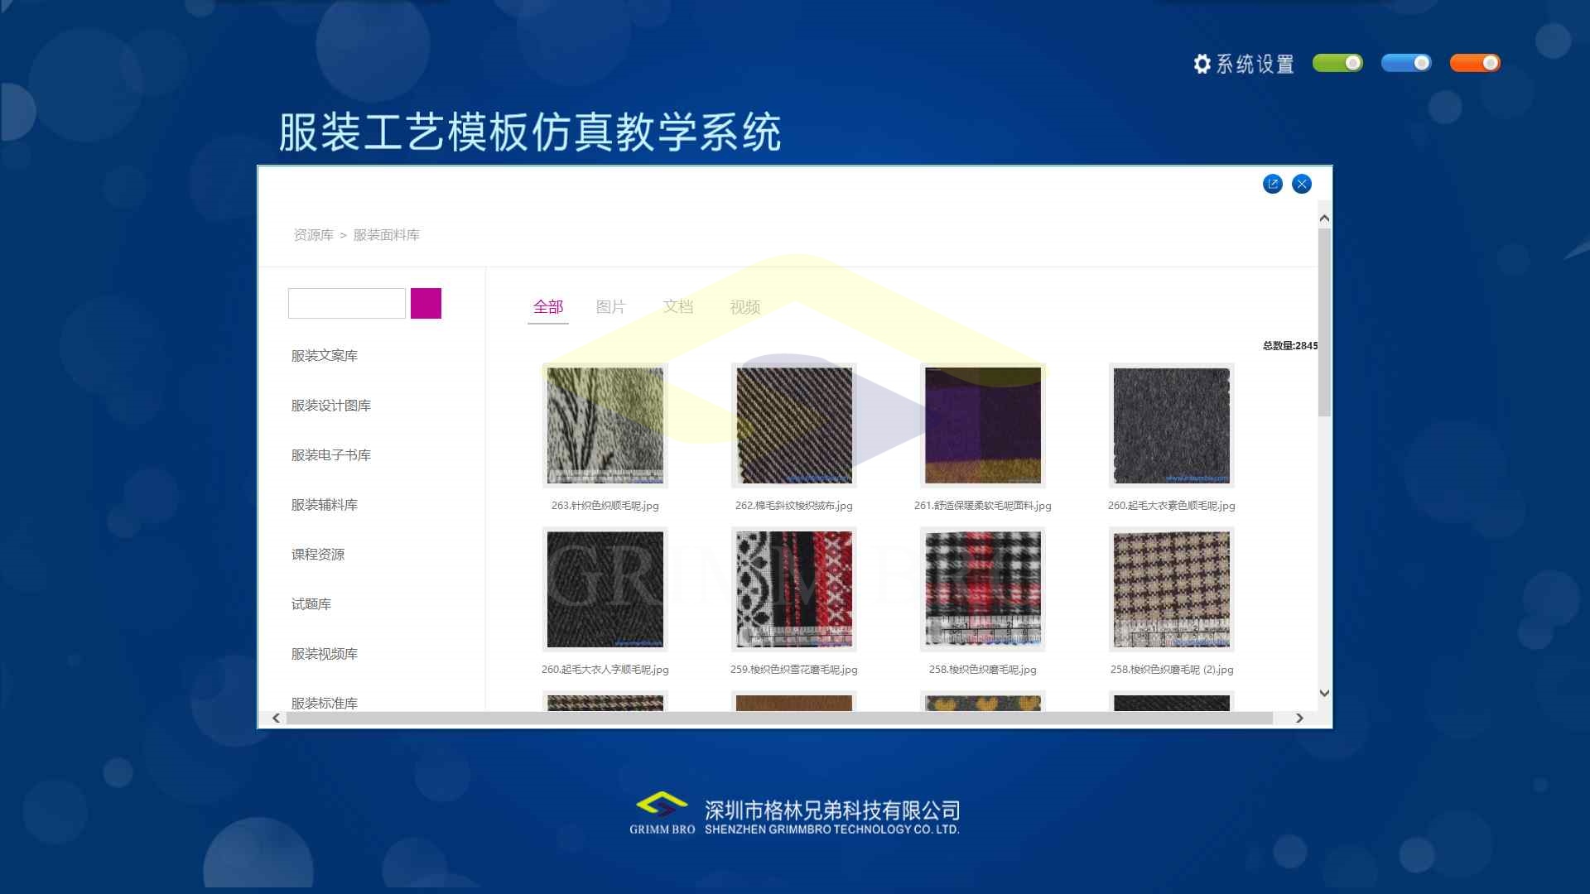Switch to the 视频 tab
The image size is (1590, 894).
click(x=744, y=307)
